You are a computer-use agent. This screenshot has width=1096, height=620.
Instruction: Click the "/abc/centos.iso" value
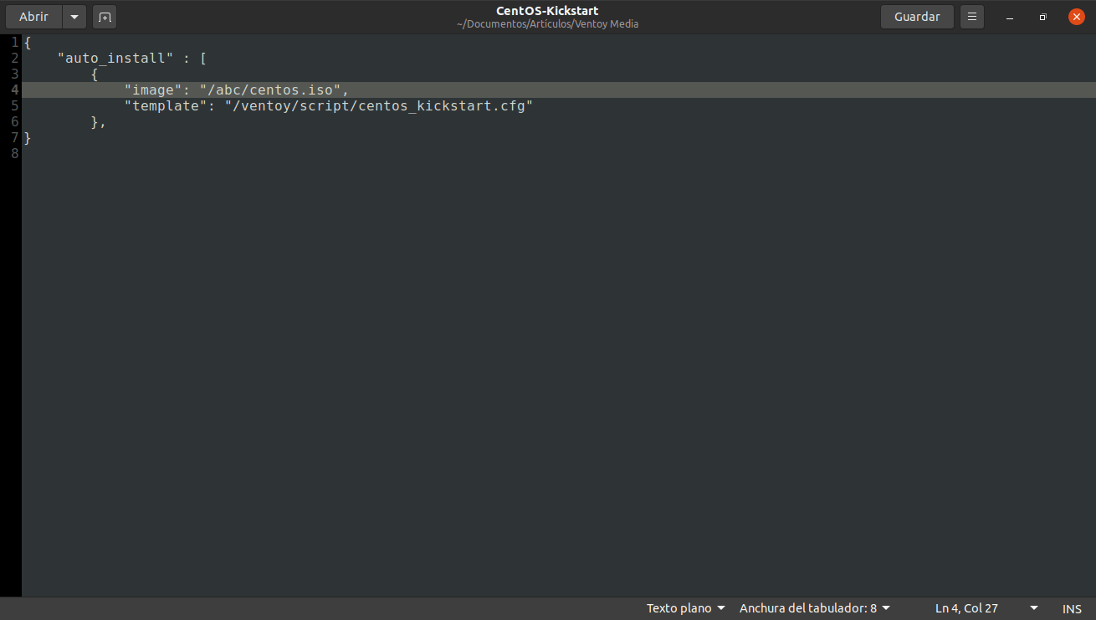(x=269, y=90)
